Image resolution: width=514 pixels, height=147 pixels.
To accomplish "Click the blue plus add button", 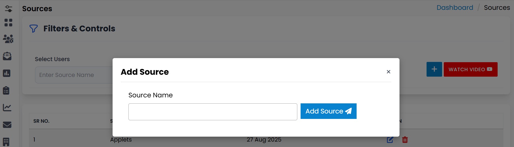I will coord(434,70).
